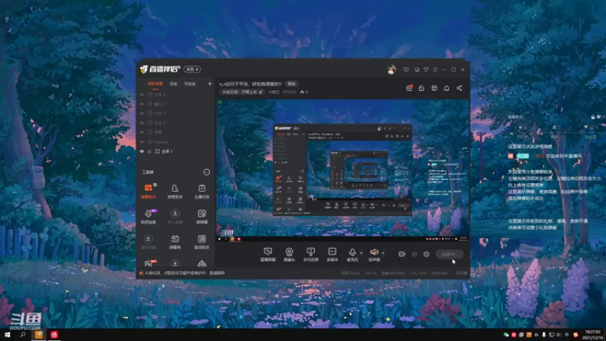Viewport: 606px width, 341px height.
Task: Add a new scene with plus button
Action: (210, 83)
